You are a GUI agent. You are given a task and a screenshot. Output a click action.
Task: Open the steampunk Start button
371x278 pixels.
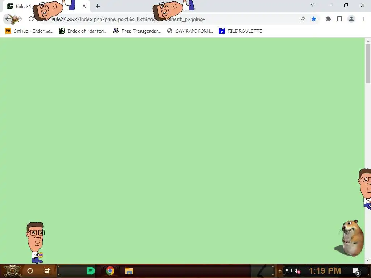point(12,271)
